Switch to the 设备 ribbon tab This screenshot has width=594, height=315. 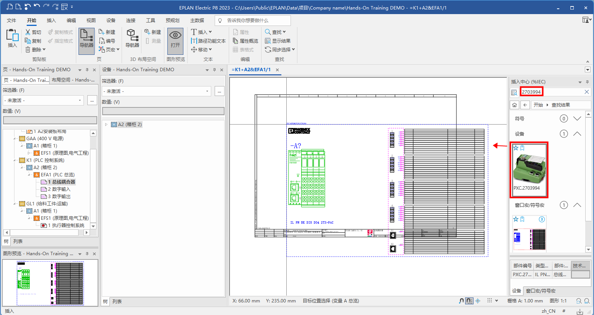(x=111, y=20)
